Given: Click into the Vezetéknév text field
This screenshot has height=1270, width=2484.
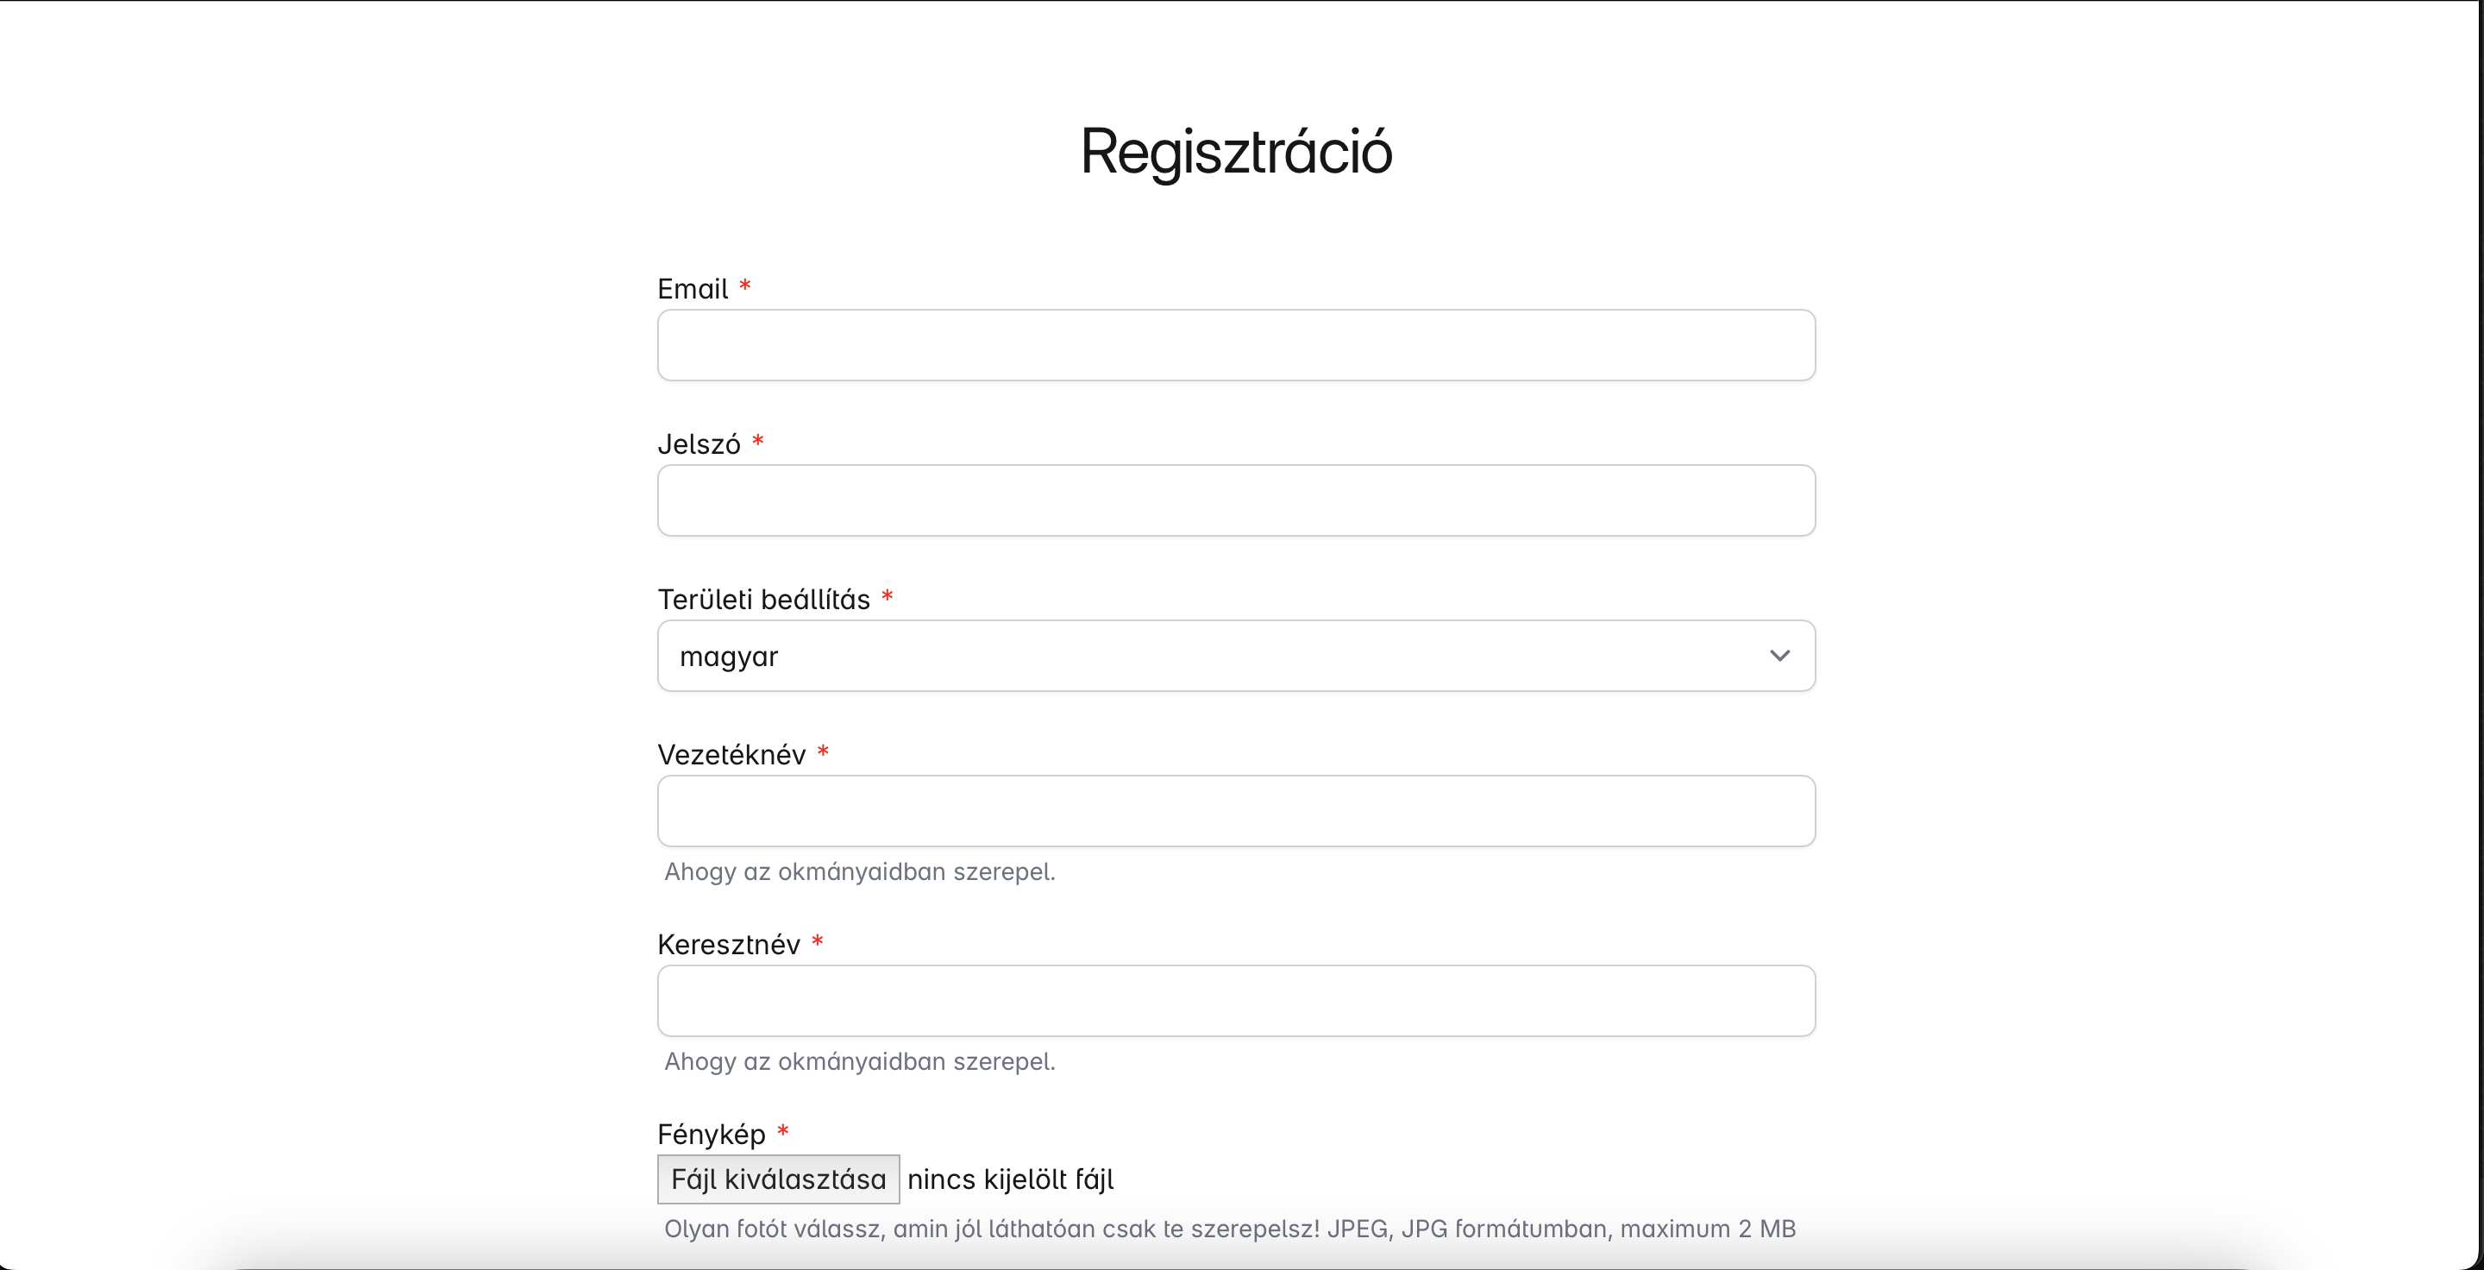Looking at the screenshot, I should click(1235, 811).
